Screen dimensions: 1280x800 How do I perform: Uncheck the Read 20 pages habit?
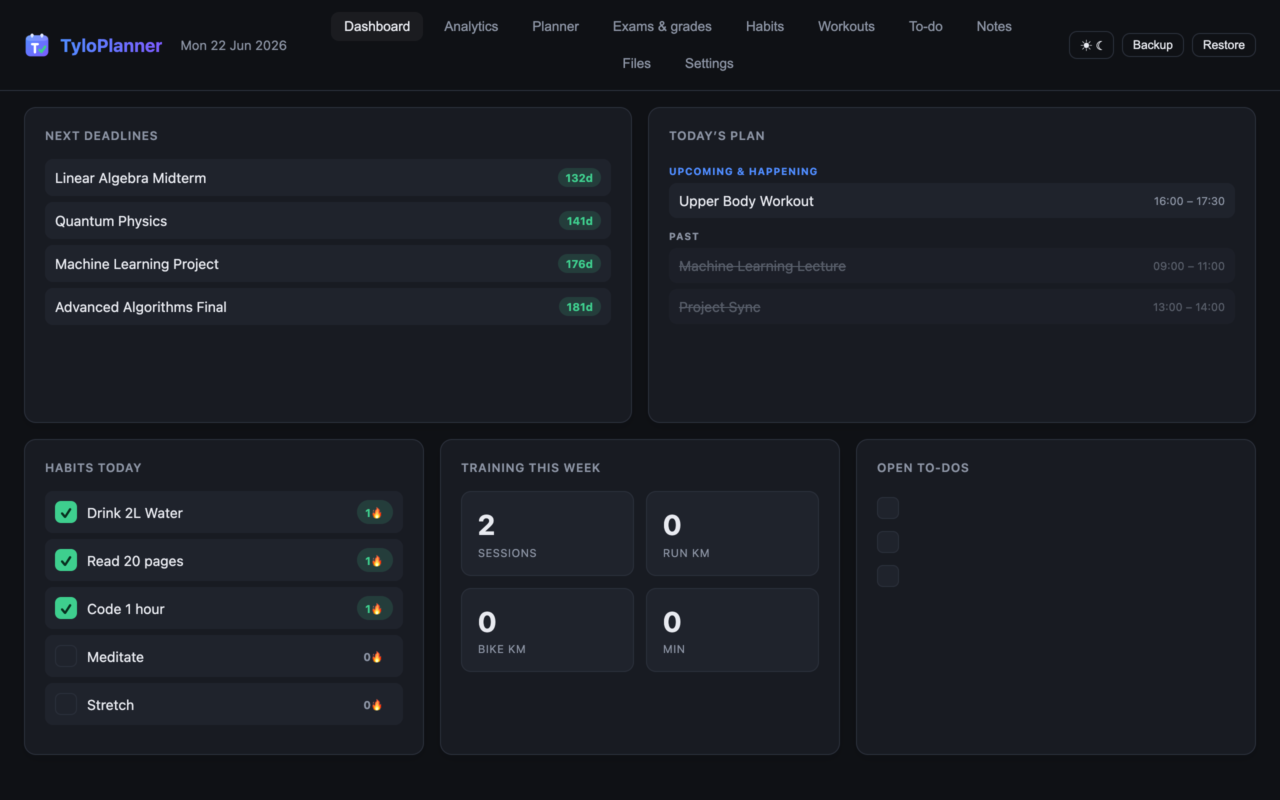tap(66, 560)
